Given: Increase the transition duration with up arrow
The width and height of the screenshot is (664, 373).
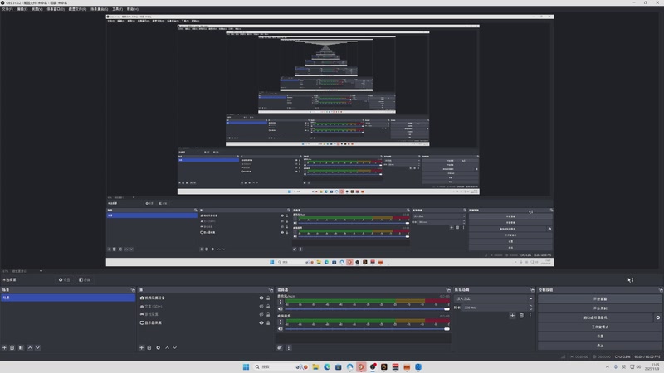Looking at the screenshot, I should click(x=530, y=306).
